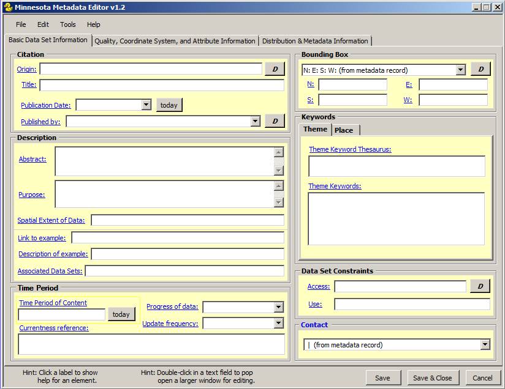Click the Progress of data label link

pyautogui.click(x=172, y=306)
